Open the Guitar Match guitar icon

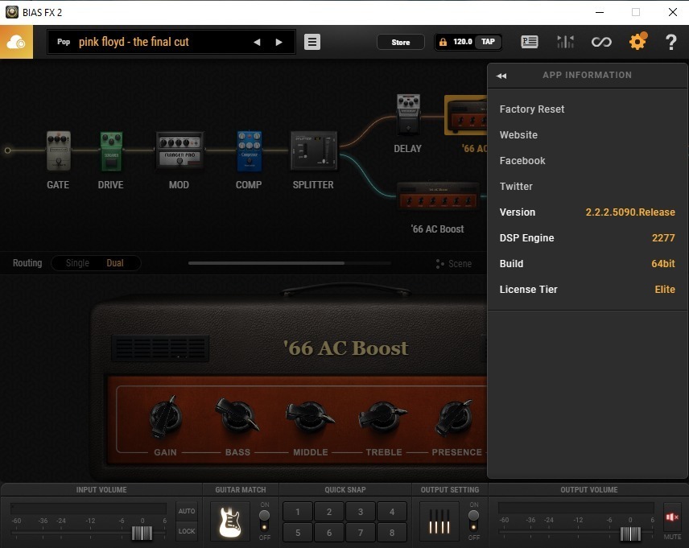[x=230, y=521]
